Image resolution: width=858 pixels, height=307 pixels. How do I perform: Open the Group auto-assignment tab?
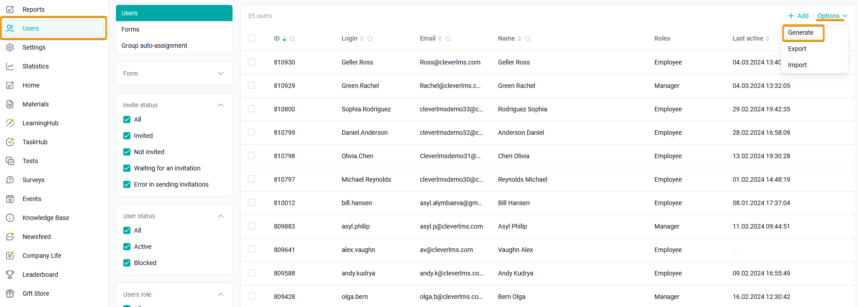(x=154, y=46)
